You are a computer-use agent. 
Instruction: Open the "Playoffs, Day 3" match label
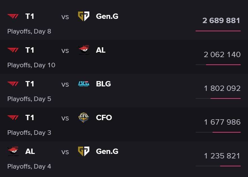(29, 133)
